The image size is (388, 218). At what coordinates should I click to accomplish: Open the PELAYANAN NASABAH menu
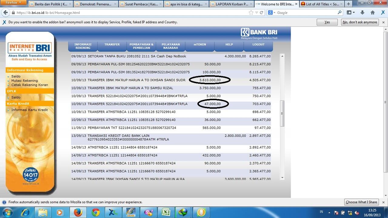[x=171, y=46]
